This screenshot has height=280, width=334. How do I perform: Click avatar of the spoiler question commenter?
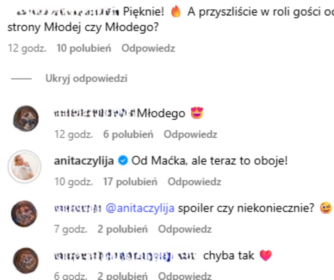(24, 214)
